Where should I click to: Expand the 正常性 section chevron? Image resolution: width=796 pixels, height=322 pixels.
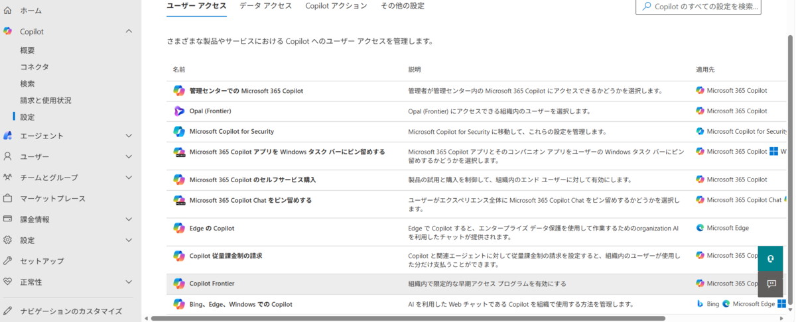pos(129,282)
